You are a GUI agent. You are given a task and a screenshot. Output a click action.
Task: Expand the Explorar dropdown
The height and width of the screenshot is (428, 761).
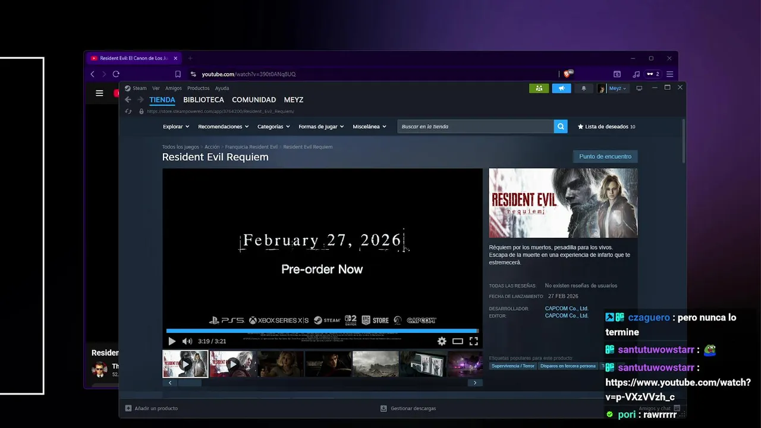[x=176, y=127]
